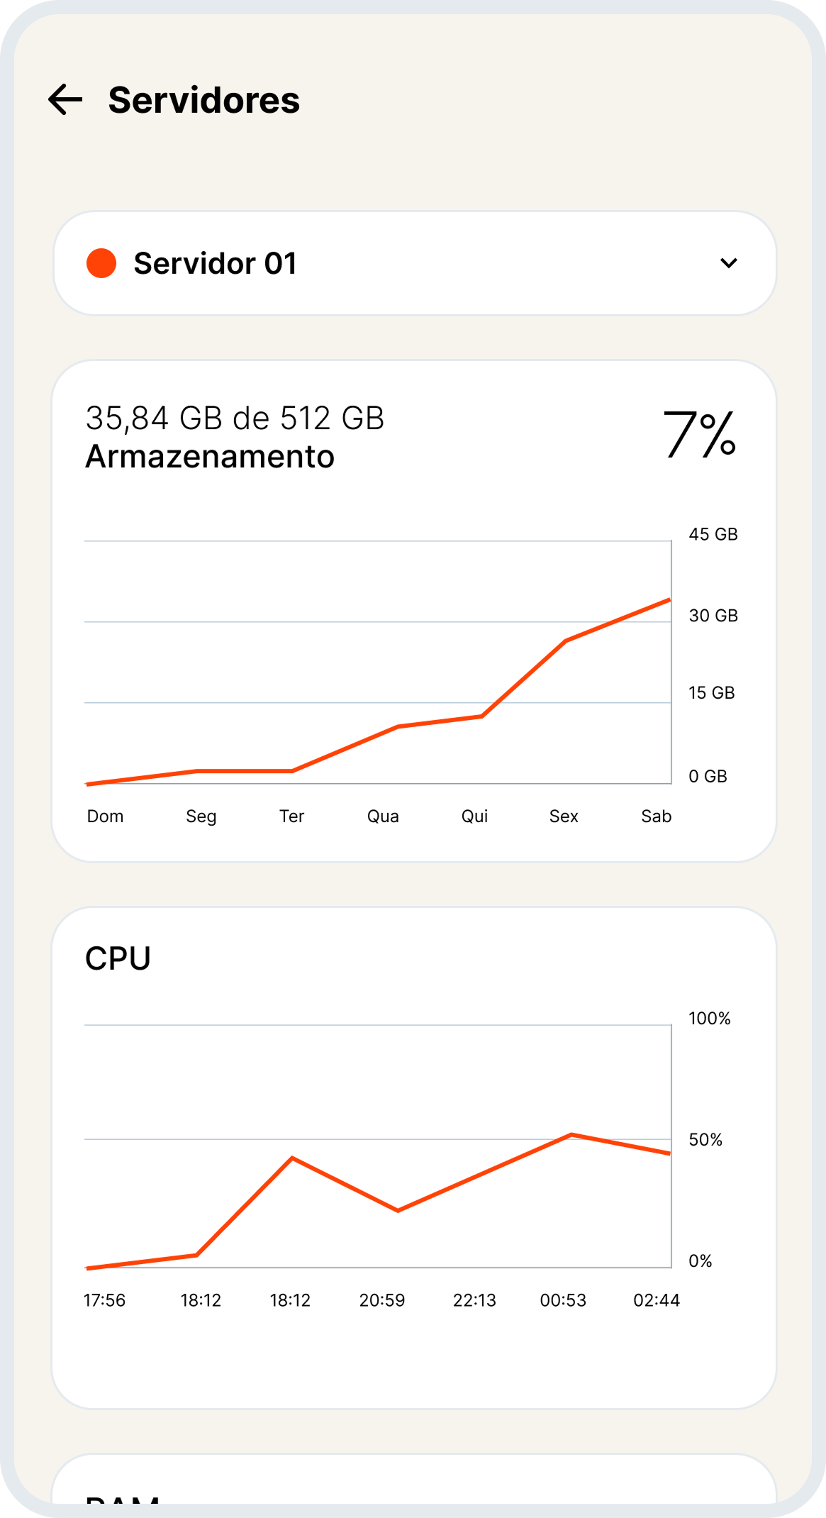The height and width of the screenshot is (1518, 826).
Task: Tap the Sab label on storage chart
Action: pyautogui.click(x=656, y=816)
